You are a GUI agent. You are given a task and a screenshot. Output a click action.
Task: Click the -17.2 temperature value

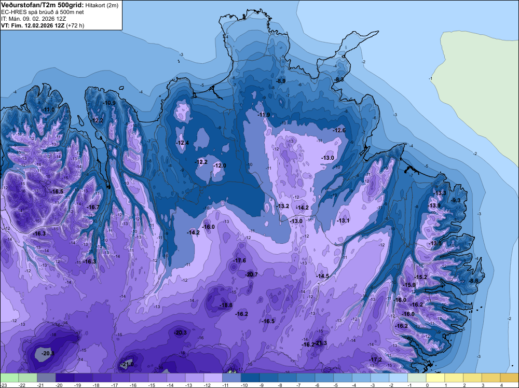376,359
